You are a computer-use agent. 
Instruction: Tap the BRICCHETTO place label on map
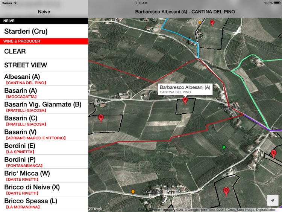click(228, 108)
